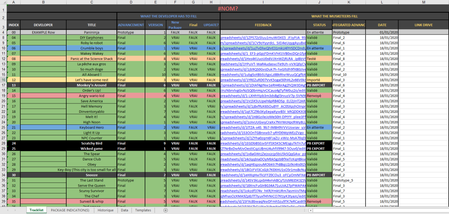Select row 17 header

click(x=3, y=85)
